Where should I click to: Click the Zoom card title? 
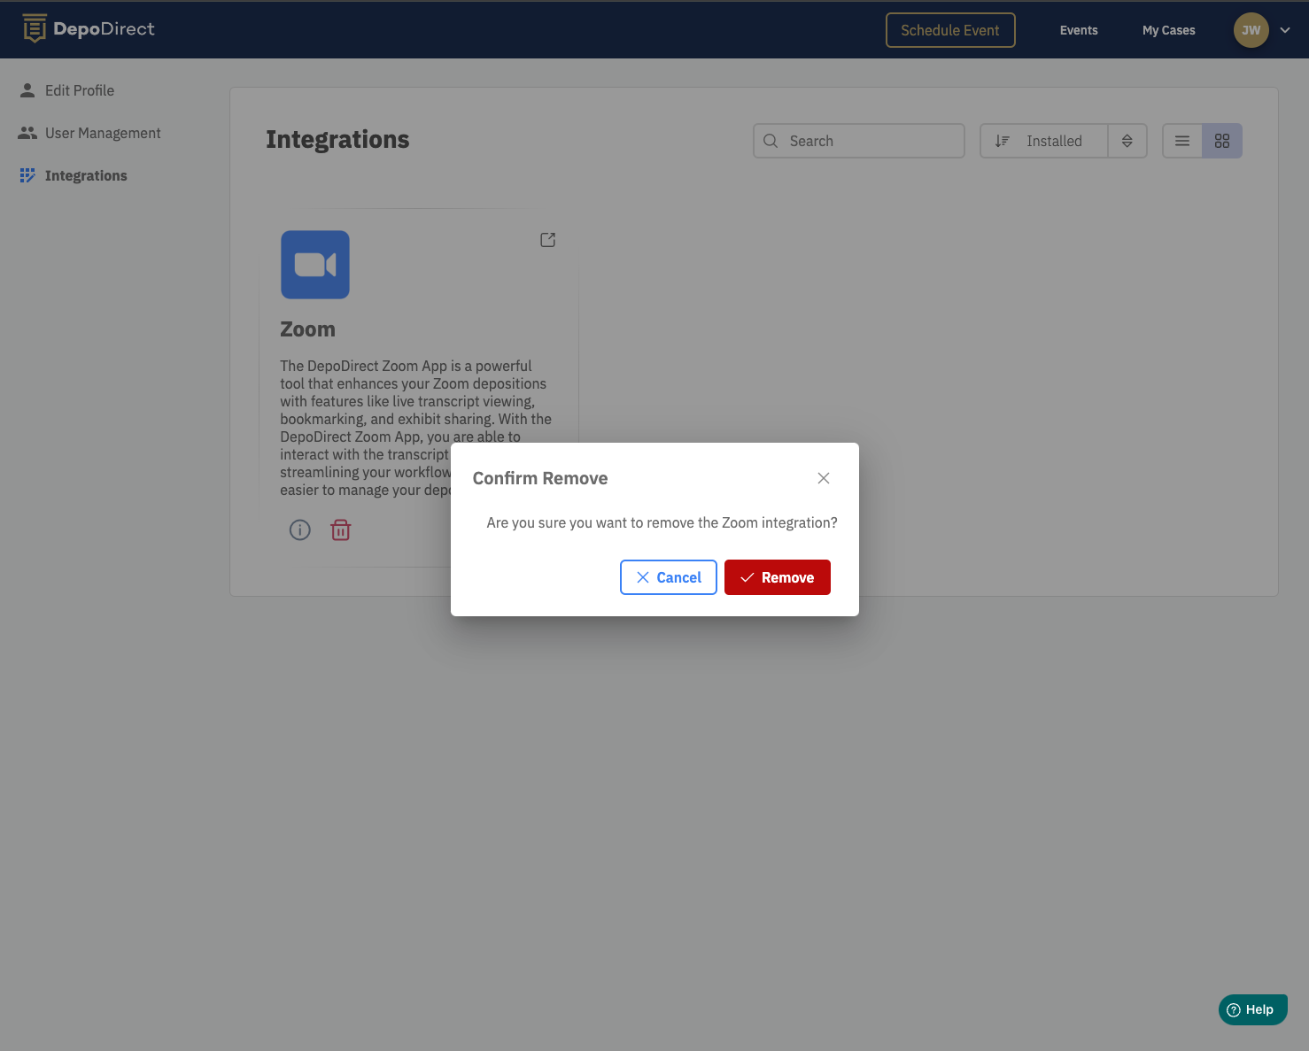(308, 329)
